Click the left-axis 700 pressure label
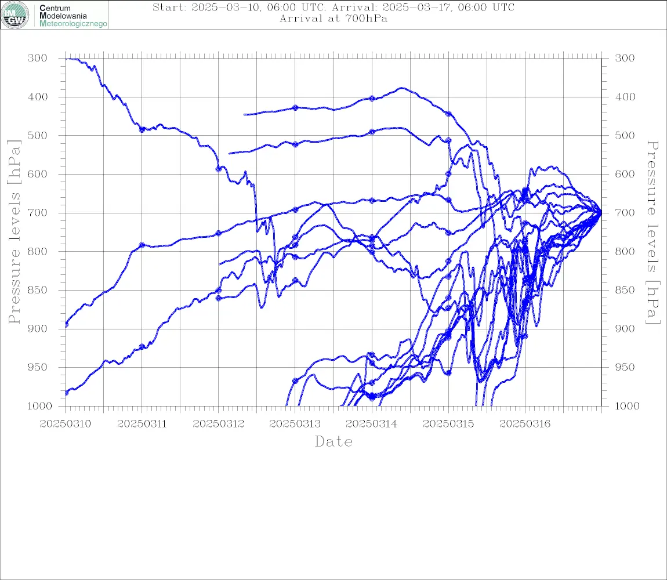This screenshot has width=667, height=580. 38,212
